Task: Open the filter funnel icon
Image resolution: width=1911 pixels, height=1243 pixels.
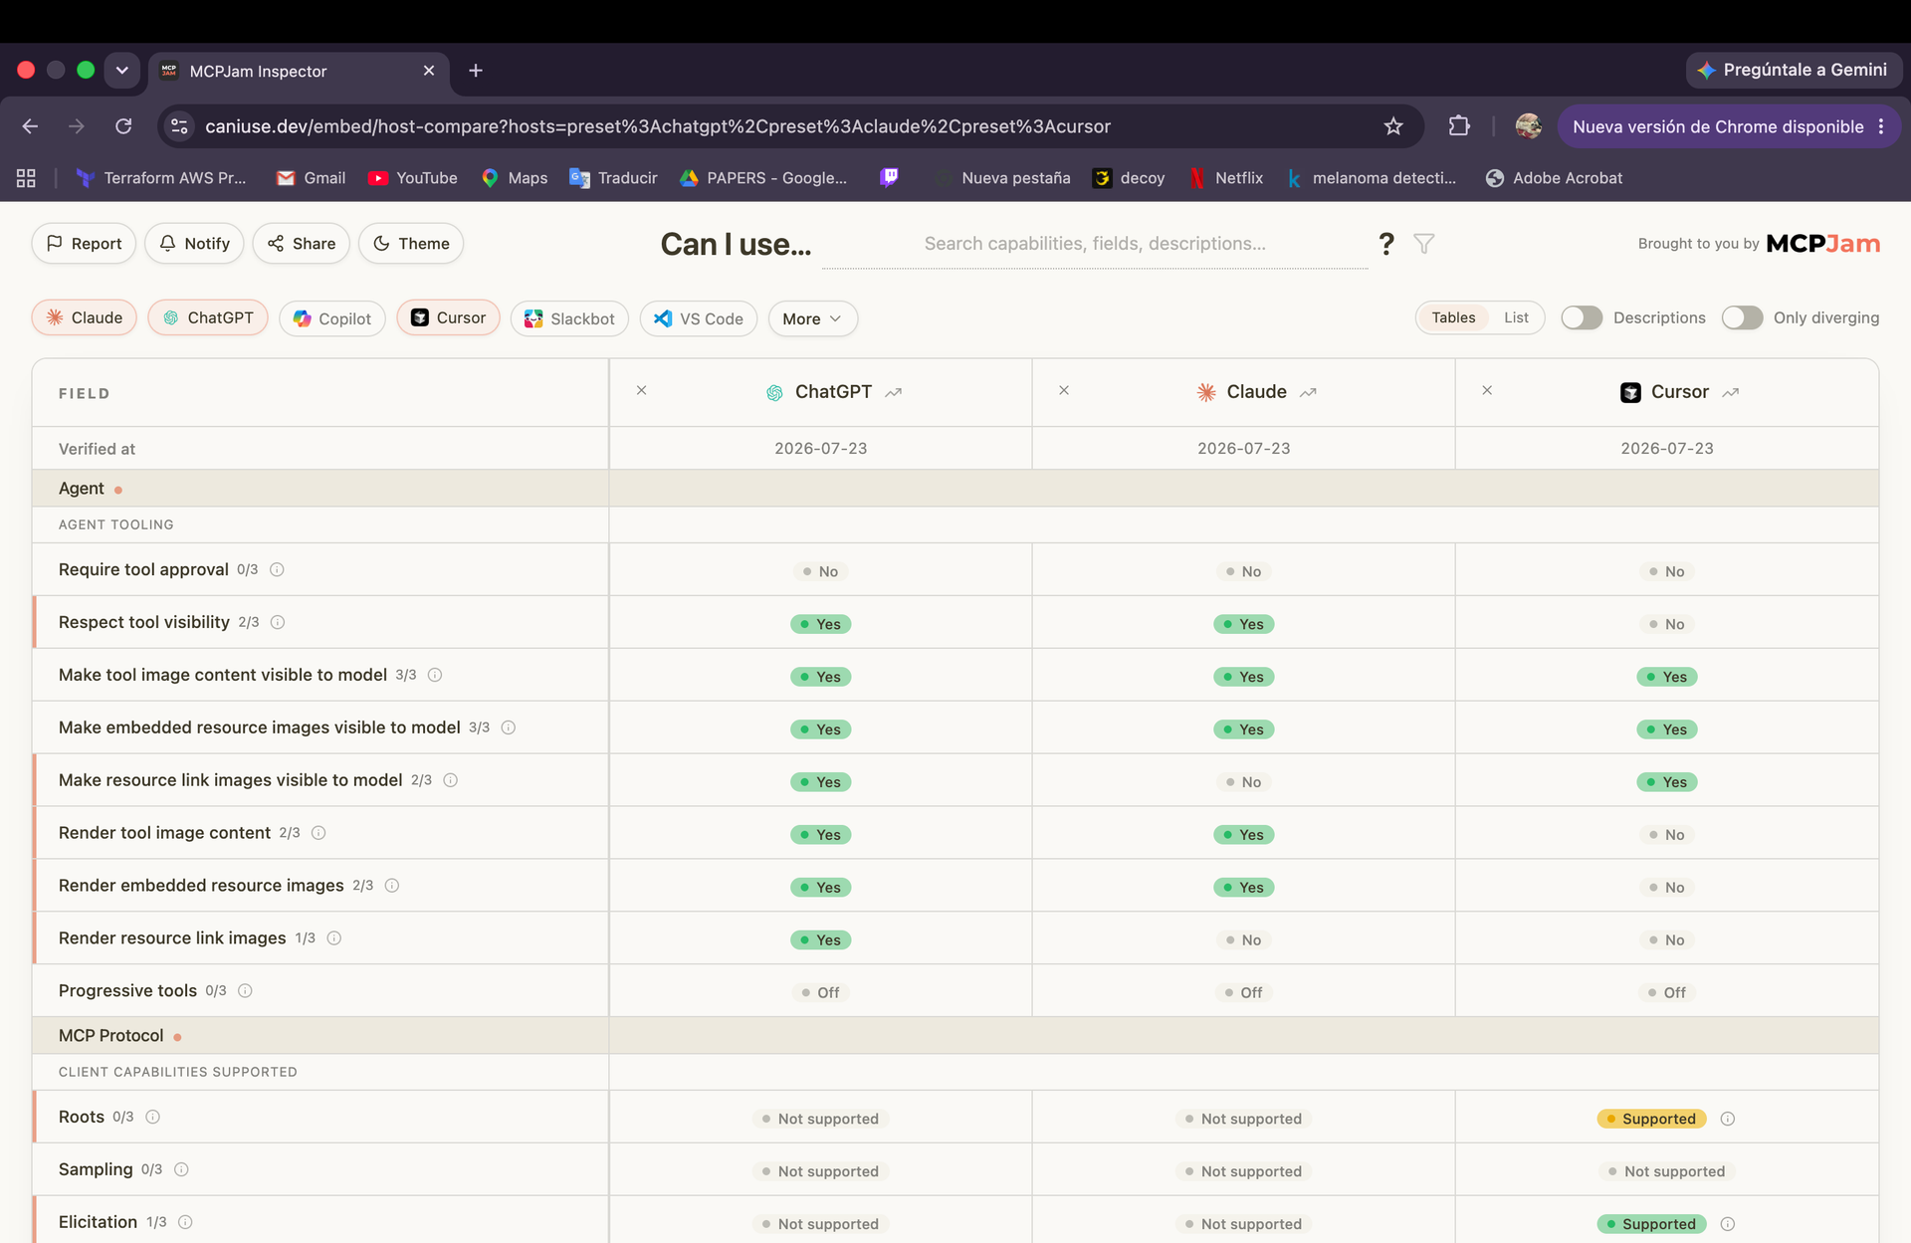Action: [1424, 244]
